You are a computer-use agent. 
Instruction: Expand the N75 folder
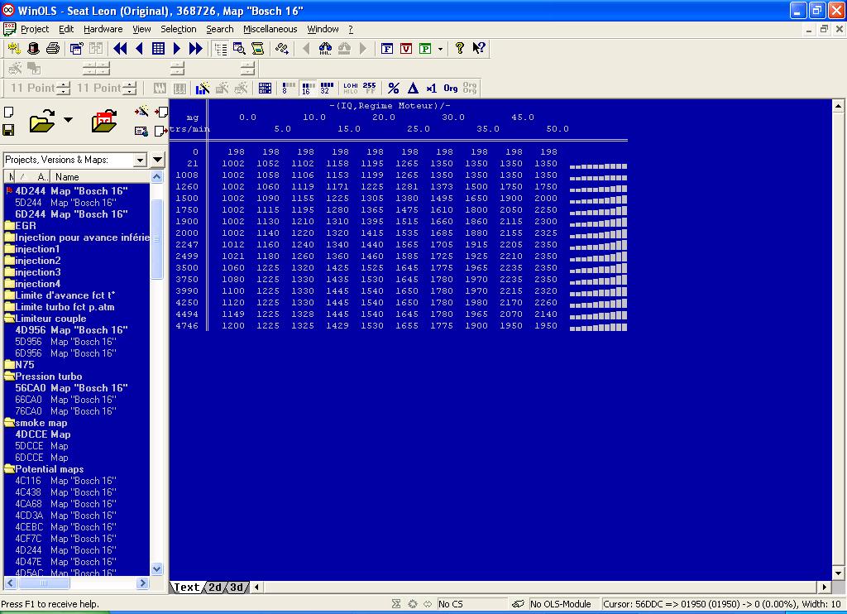coord(10,365)
